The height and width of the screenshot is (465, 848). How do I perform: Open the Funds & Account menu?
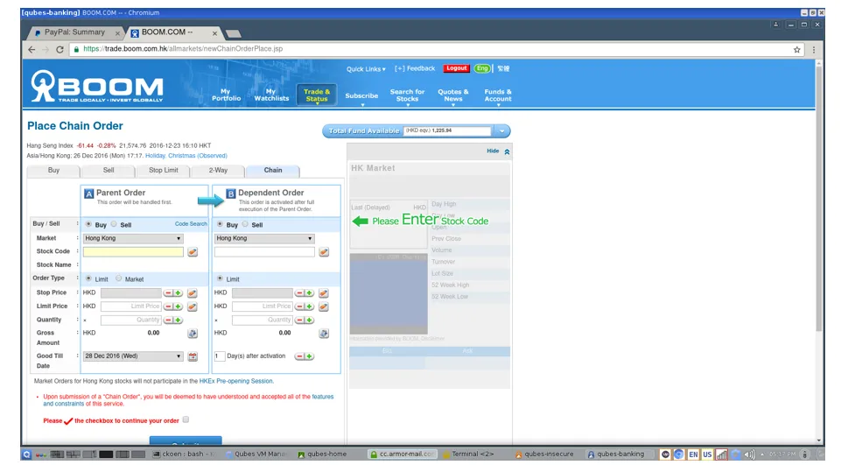(x=498, y=95)
